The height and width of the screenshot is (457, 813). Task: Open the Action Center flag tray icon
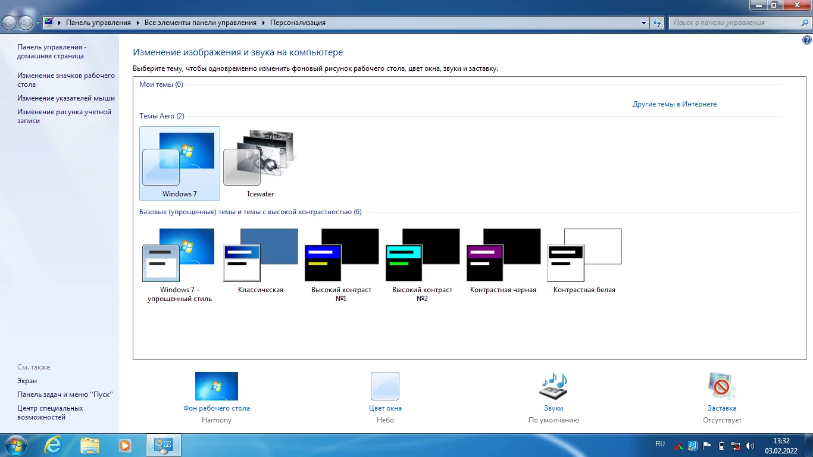pyautogui.click(x=708, y=445)
